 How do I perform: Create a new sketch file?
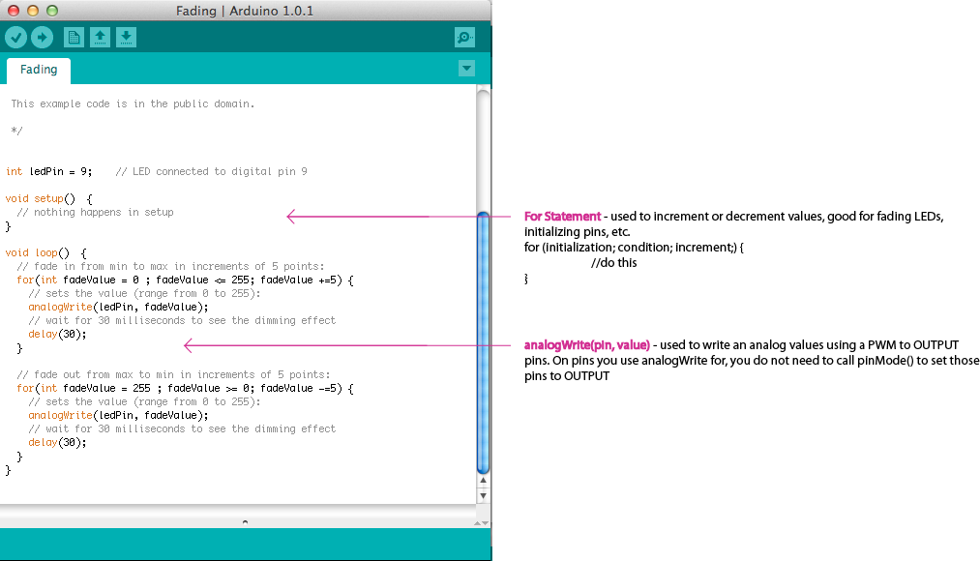(x=74, y=38)
